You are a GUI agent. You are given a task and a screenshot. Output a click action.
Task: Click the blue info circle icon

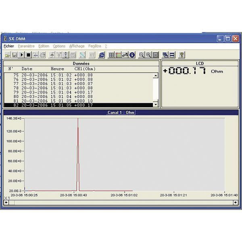pos(131,55)
